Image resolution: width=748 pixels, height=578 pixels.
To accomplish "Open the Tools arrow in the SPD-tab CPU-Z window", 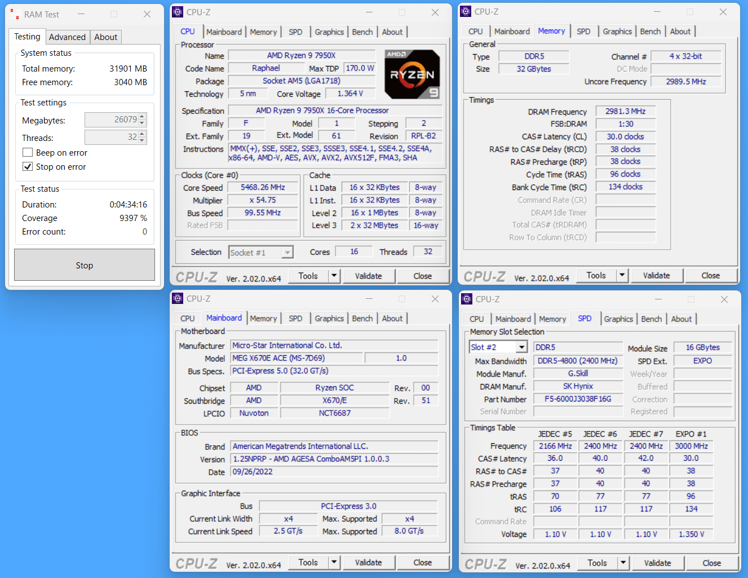I will point(623,563).
